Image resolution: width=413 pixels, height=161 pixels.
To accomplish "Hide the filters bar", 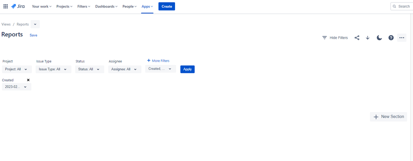I will point(335,38).
